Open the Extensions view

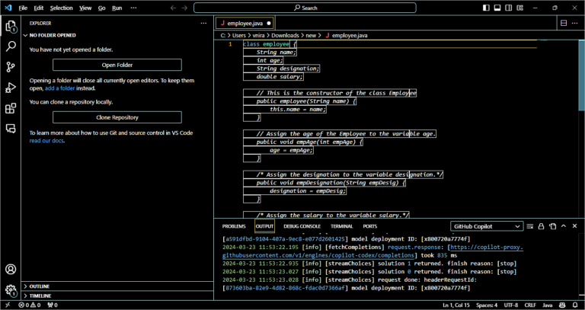tap(11, 108)
